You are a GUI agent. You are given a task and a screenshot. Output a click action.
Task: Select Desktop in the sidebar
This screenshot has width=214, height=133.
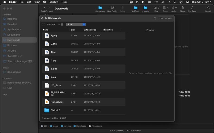point(19,24)
